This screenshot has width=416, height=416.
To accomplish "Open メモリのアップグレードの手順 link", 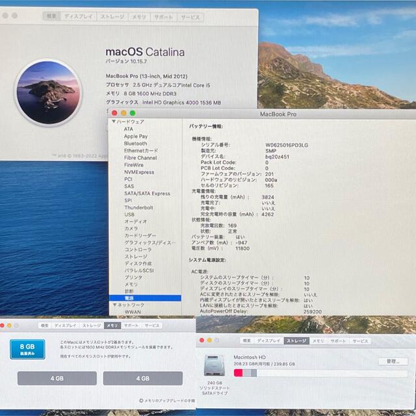I will pyautogui.click(x=167, y=400).
